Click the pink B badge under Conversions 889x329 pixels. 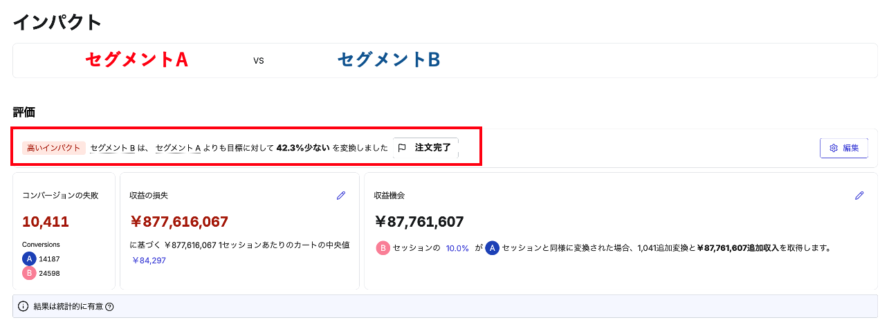(29, 273)
